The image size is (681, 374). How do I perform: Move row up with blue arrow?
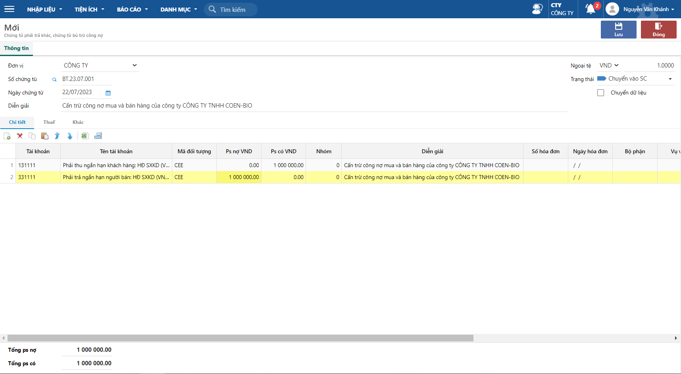57,136
